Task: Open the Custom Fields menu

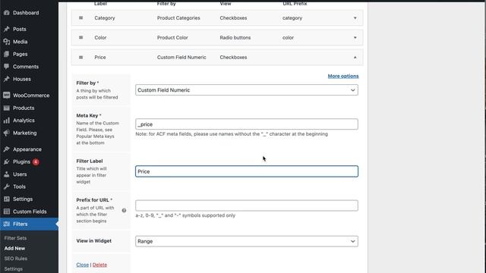Action: pos(29,212)
